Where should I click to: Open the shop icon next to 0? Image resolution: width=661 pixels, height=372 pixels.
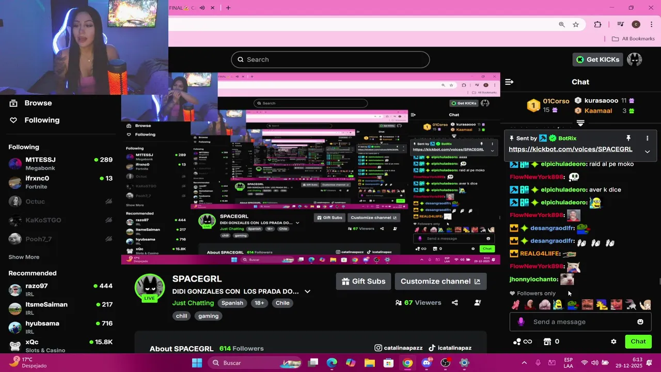[x=547, y=342]
